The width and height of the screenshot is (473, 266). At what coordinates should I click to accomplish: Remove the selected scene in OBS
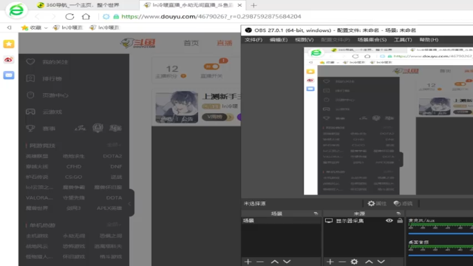click(260, 262)
